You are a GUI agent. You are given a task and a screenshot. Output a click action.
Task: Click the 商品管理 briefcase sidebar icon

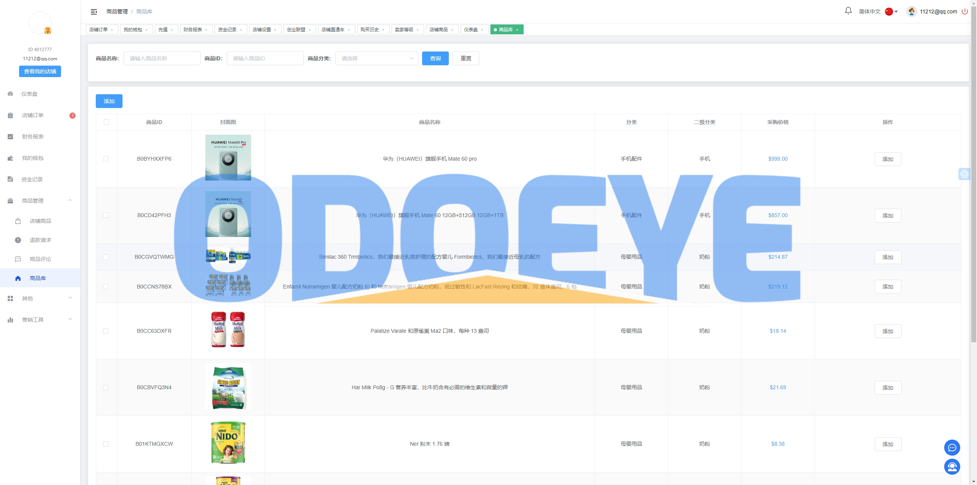[10, 201]
